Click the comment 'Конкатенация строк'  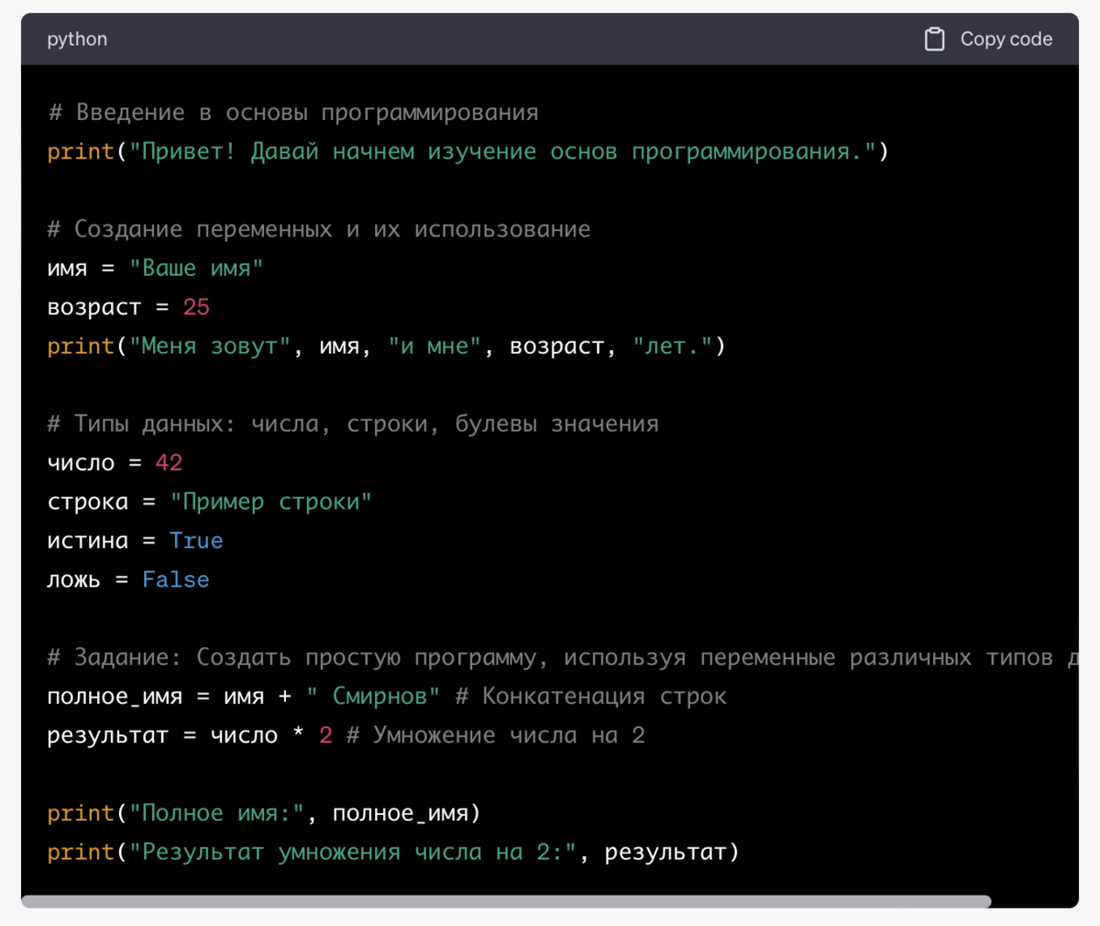(591, 696)
